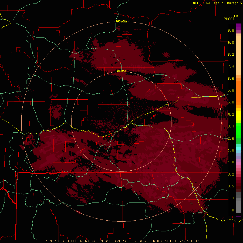Pick the cyan segment of the color bar
This screenshot has height=243, width=243.
[238, 148]
